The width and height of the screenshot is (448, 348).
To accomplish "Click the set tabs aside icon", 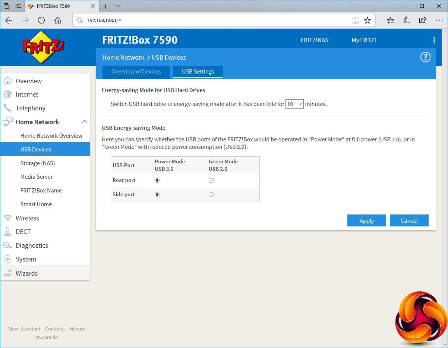I will click(x=19, y=6).
